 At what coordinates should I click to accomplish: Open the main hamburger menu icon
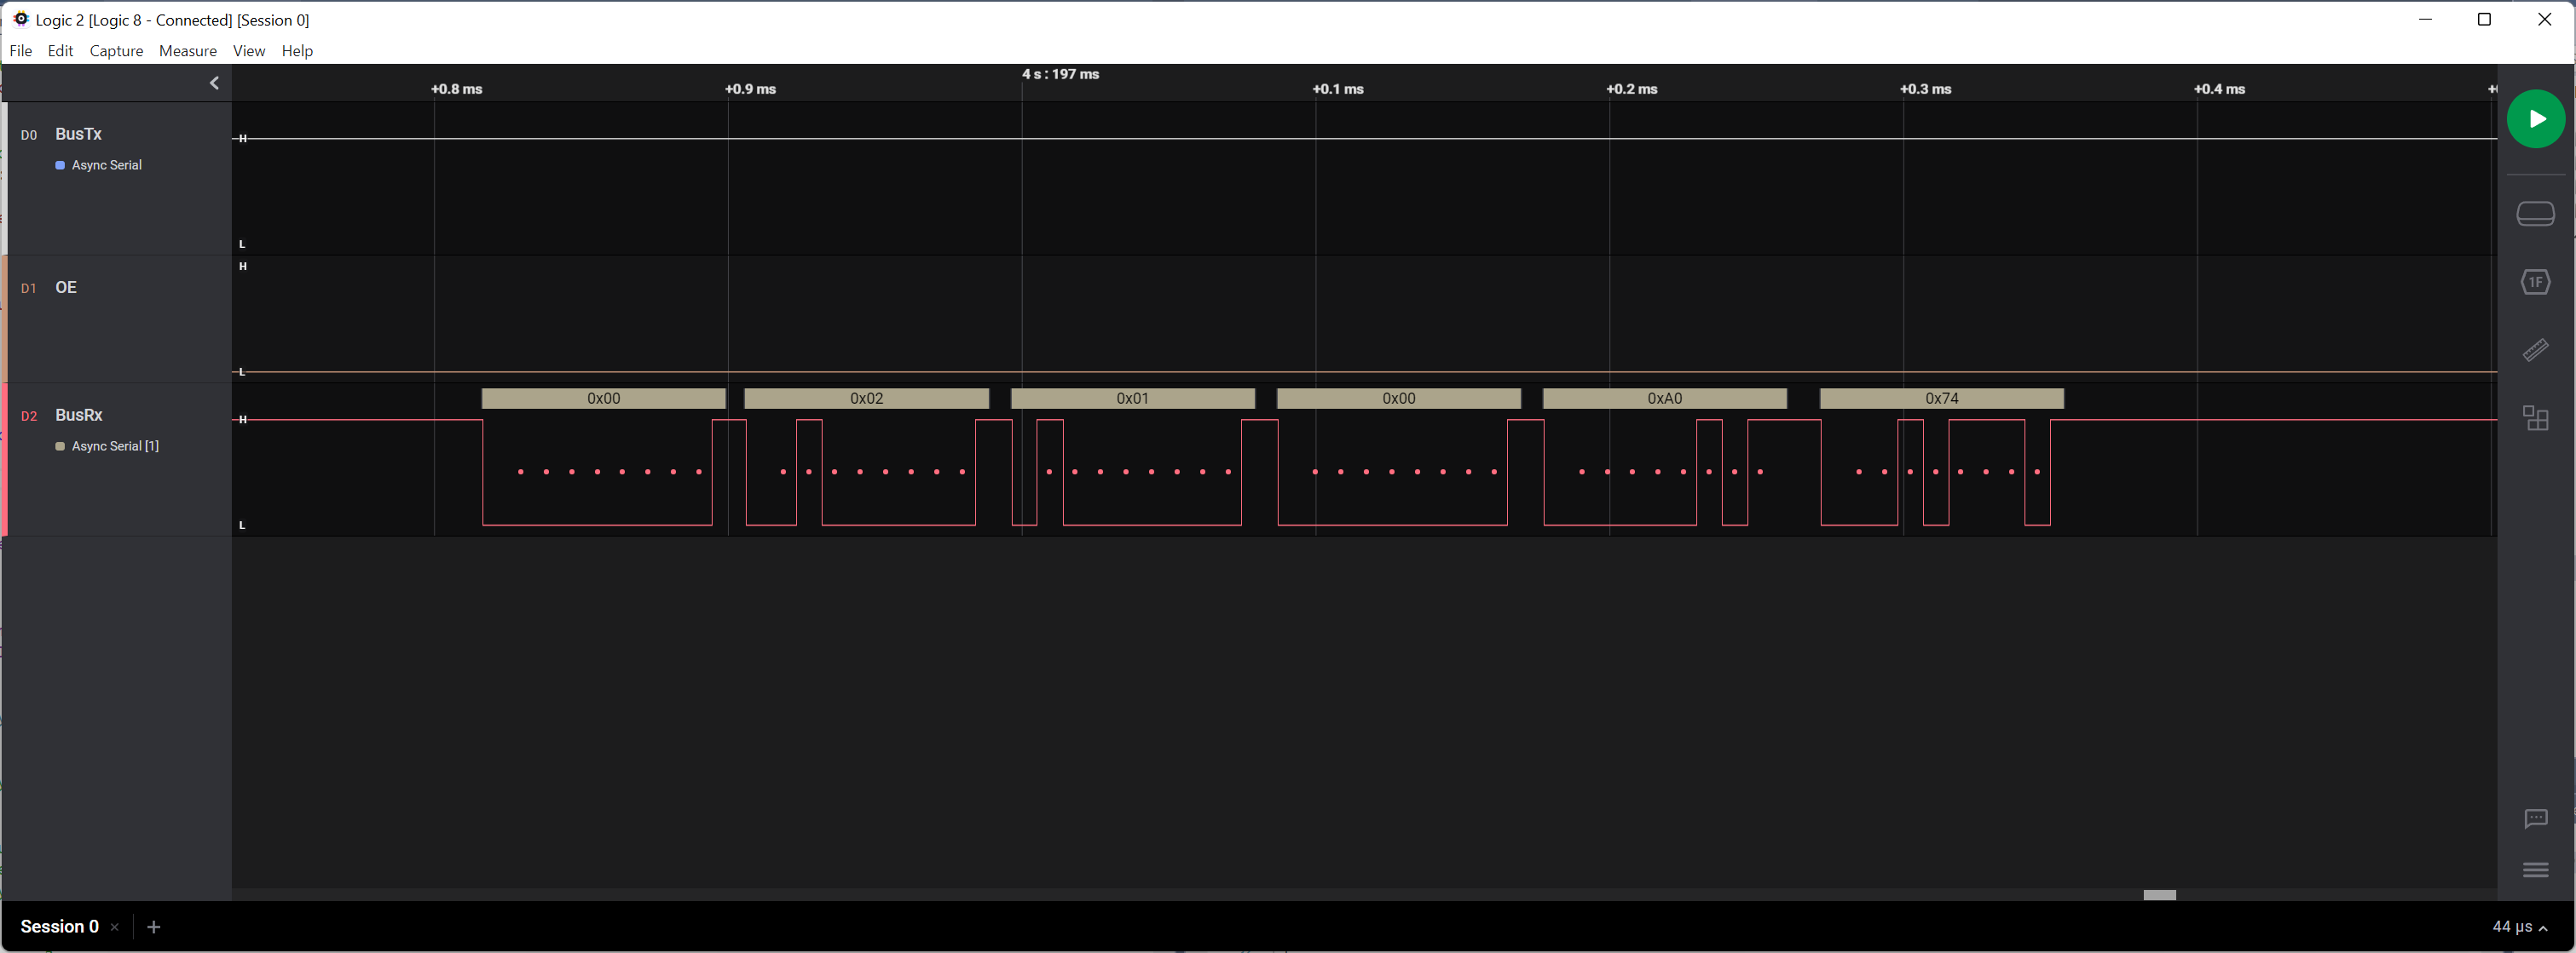(2535, 870)
